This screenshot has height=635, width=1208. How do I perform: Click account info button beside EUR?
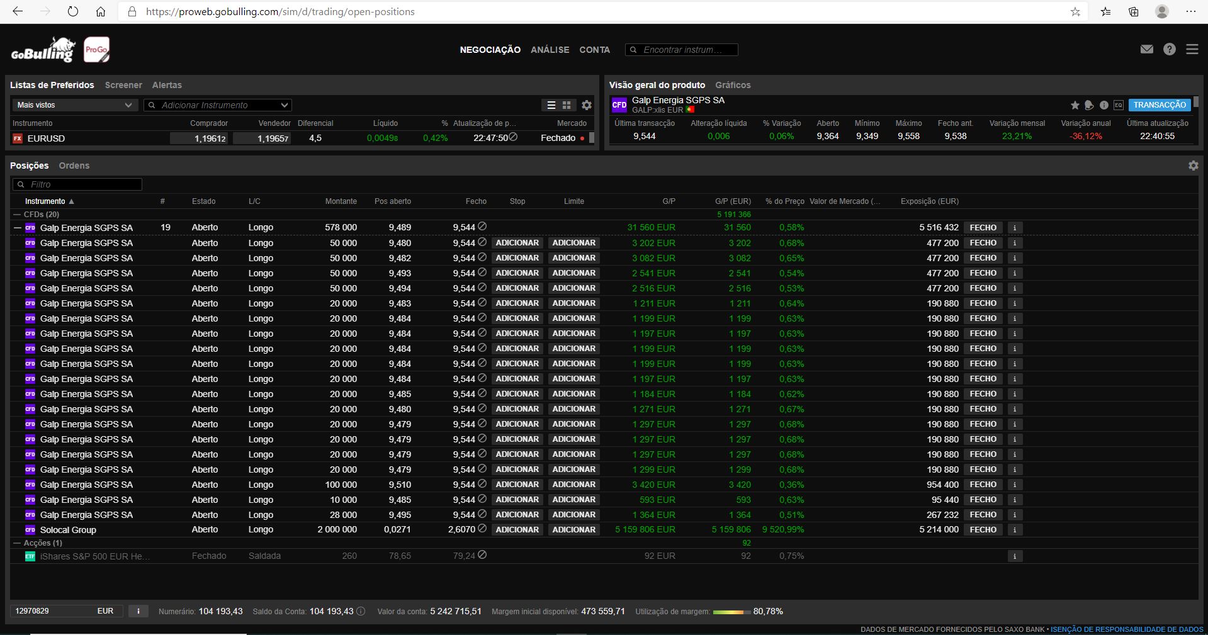tap(138, 611)
